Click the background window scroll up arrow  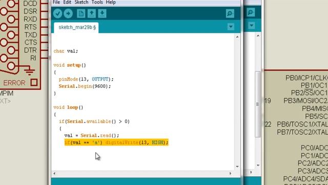pyautogui.click(x=258, y=35)
